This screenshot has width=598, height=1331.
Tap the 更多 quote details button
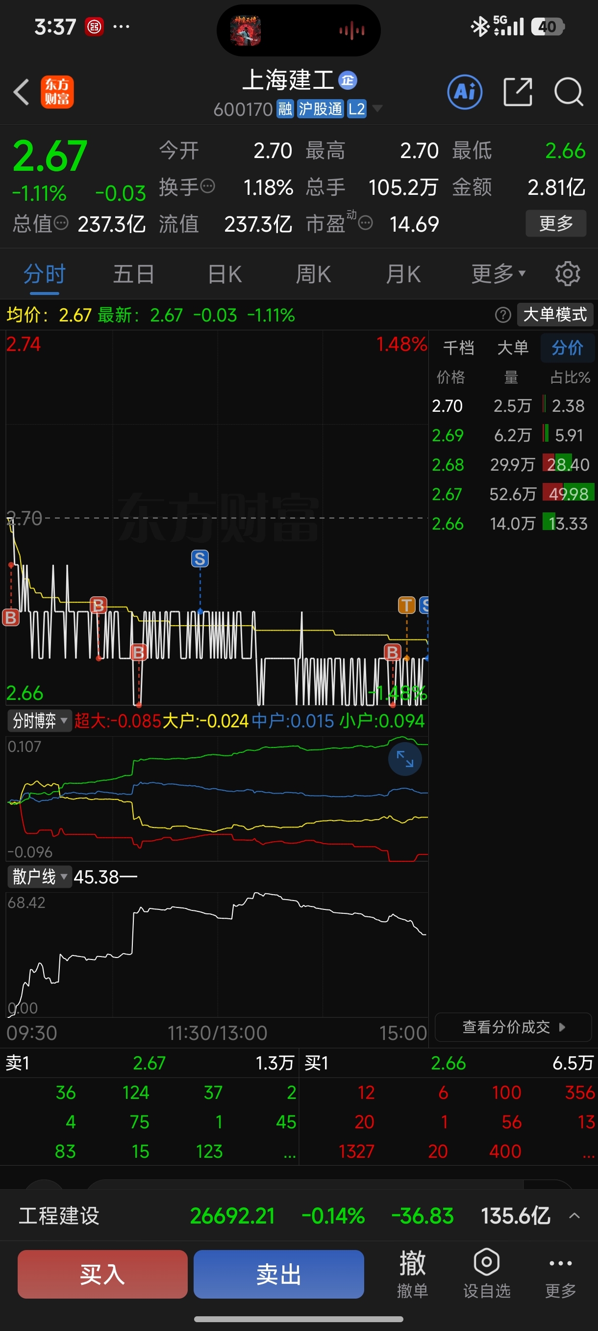coord(556,223)
